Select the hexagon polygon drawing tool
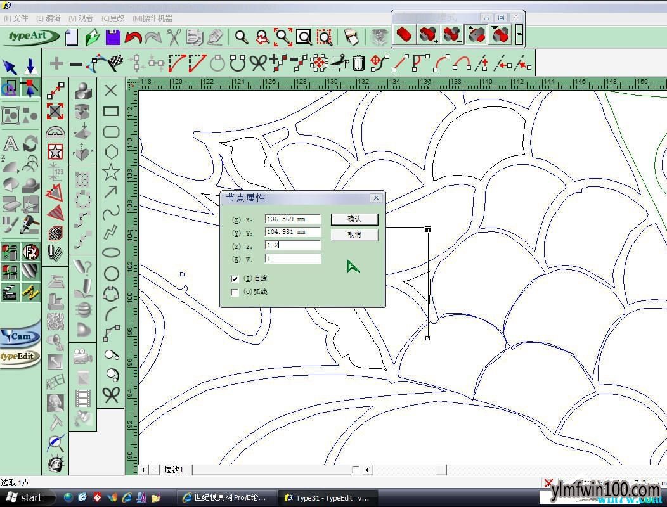Image resolution: width=667 pixels, height=507 pixels. tap(111, 152)
